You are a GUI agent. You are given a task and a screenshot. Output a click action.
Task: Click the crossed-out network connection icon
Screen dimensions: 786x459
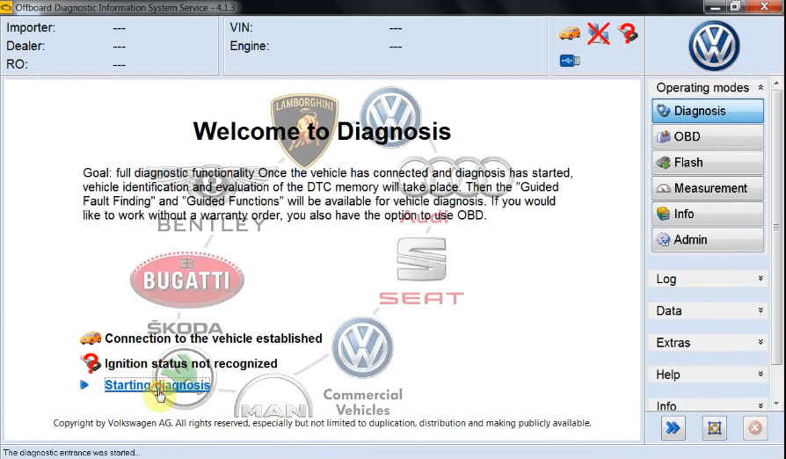[599, 33]
